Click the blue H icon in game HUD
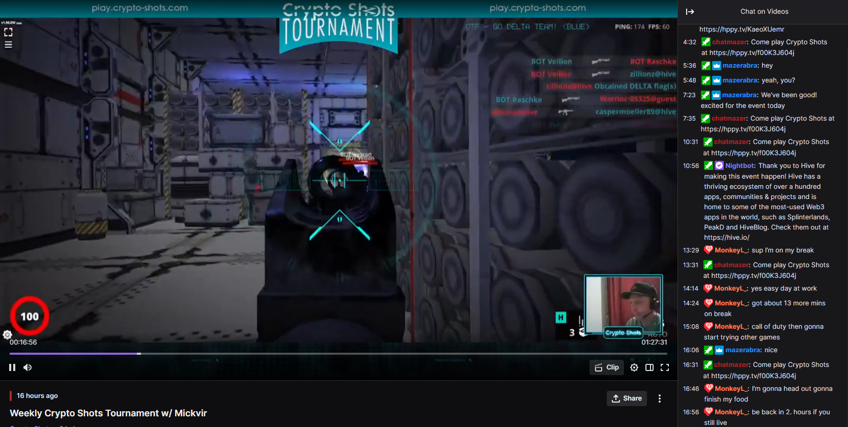 point(560,318)
